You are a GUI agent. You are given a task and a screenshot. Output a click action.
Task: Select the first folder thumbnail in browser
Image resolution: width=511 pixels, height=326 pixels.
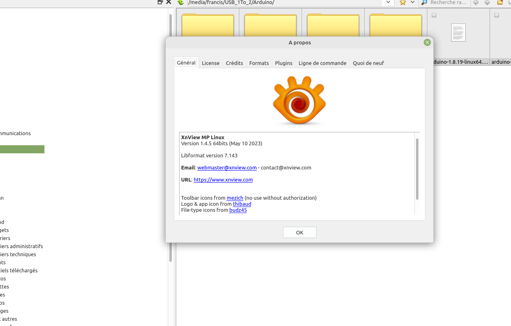pos(208,25)
